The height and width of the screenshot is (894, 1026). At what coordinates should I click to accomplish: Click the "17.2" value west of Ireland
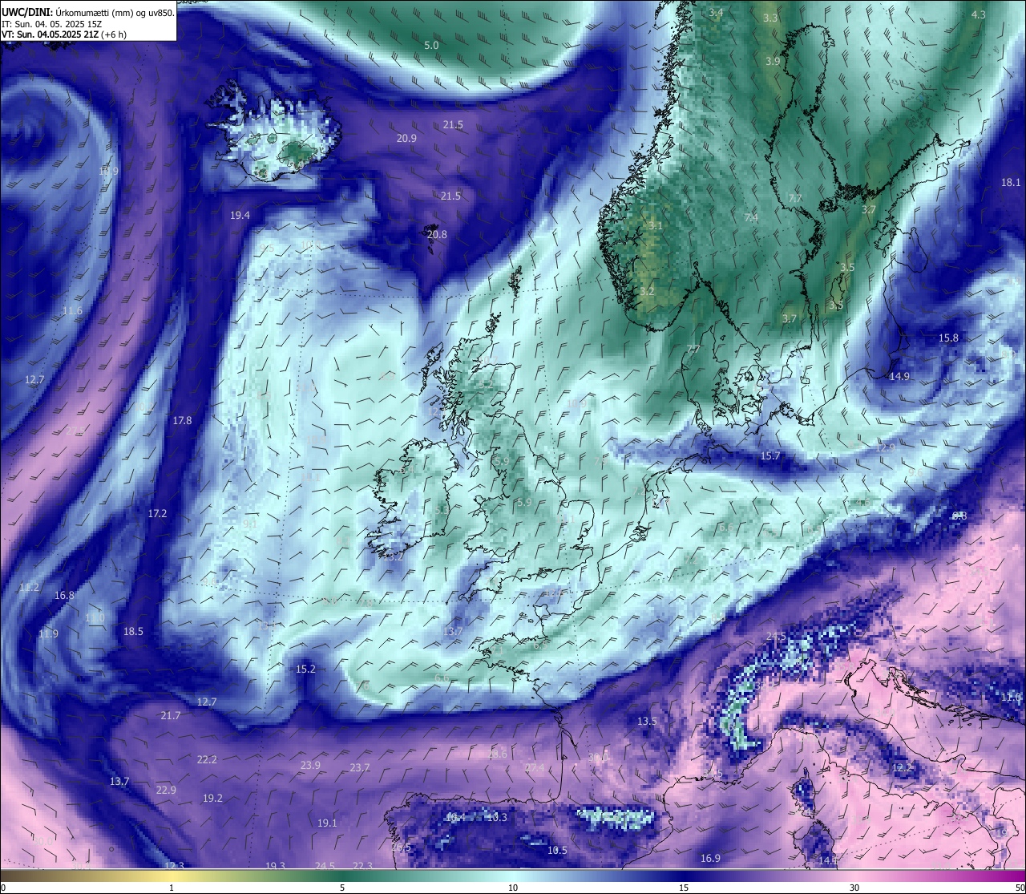[x=157, y=514]
